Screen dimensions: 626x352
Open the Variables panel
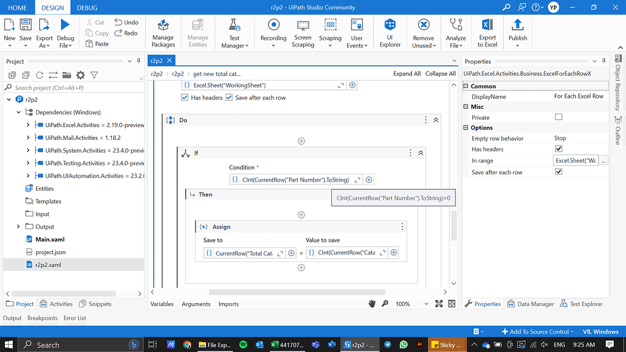[x=161, y=304]
